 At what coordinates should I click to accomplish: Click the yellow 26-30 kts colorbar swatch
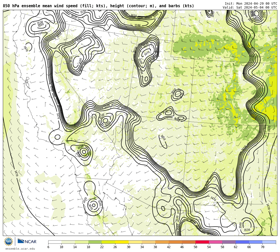pyautogui.click(x=122, y=242)
